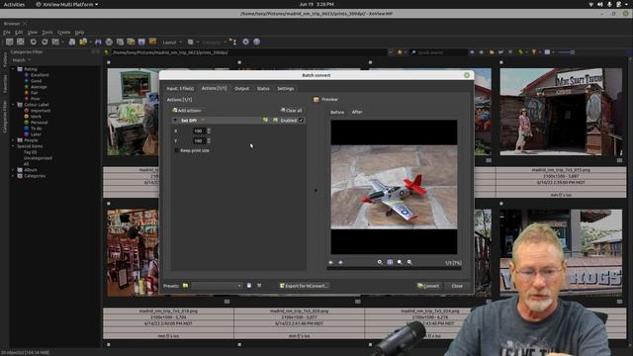Switch to the Output tab in Batch convert
The height and width of the screenshot is (356, 633).
point(241,88)
